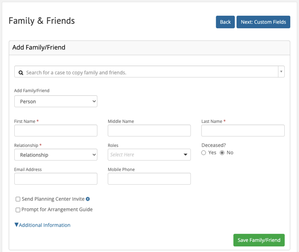Open the Roles select dropdown
Screen dimensions: 299x252
tap(149, 155)
